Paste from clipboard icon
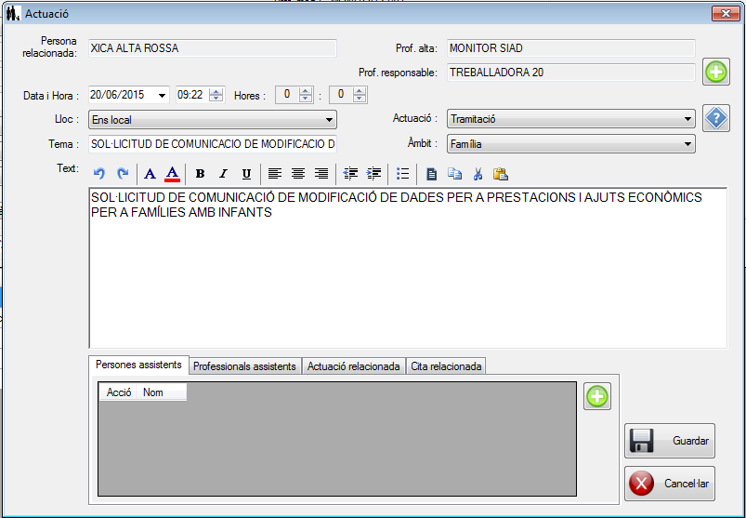746x518 pixels. 501,173
